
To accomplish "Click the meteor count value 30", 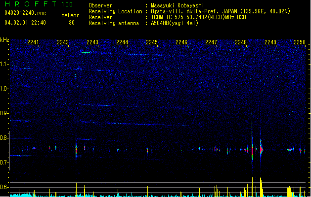I will pos(72,23).
